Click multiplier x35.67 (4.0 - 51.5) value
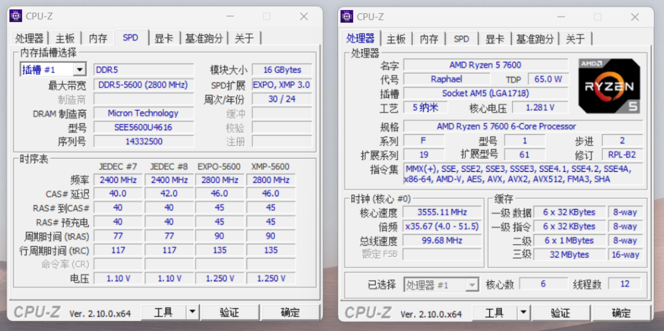This screenshot has height=331, width=664. [x=442, y=226]
